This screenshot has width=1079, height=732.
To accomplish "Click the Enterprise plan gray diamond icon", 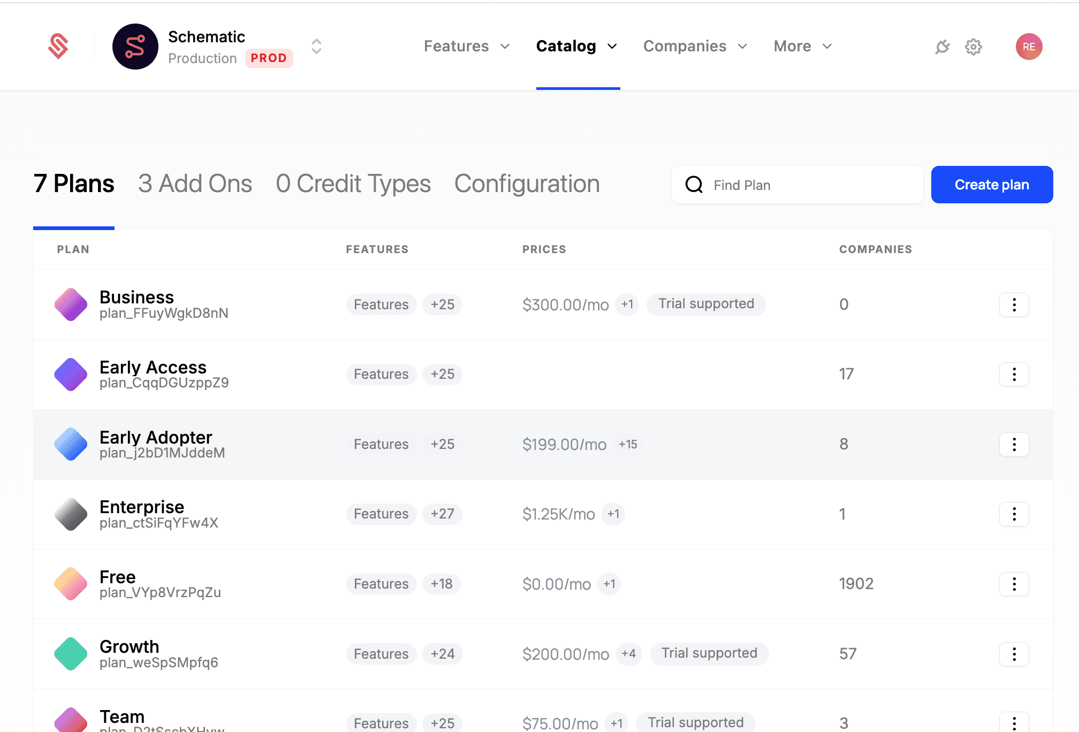I will (x=71, y=514).
